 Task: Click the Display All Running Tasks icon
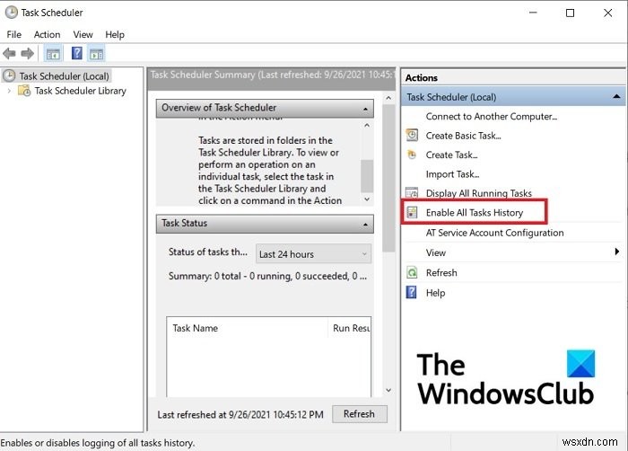tap(412, 192)
